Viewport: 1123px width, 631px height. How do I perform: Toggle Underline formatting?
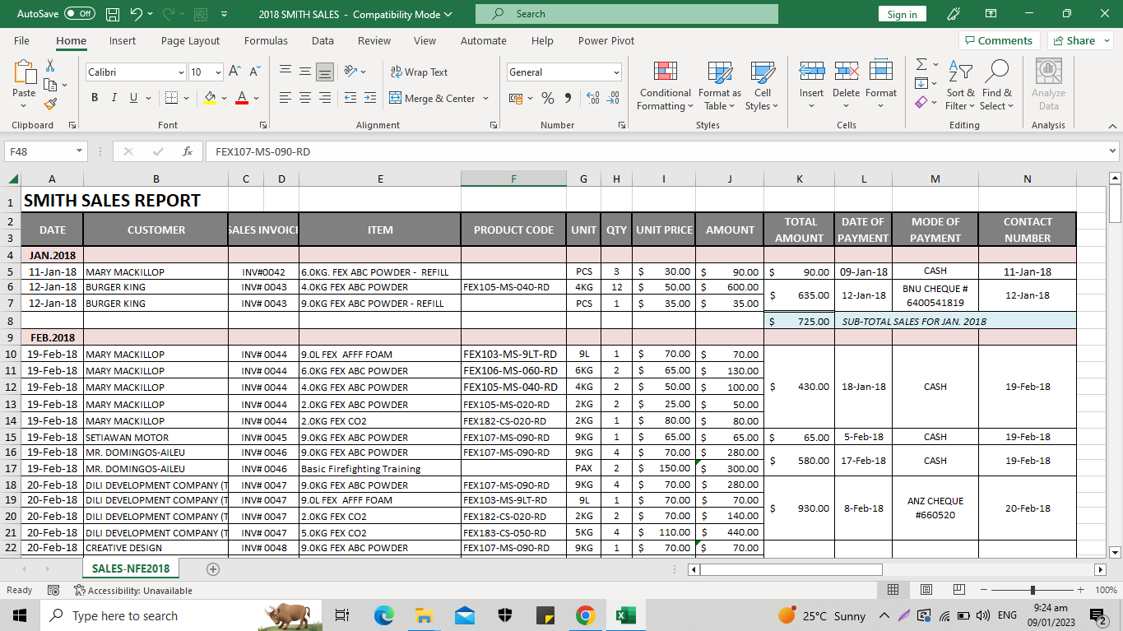134,98
